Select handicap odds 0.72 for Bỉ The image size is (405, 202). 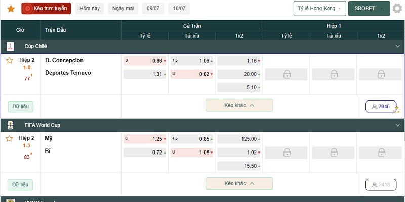point(145,153)
